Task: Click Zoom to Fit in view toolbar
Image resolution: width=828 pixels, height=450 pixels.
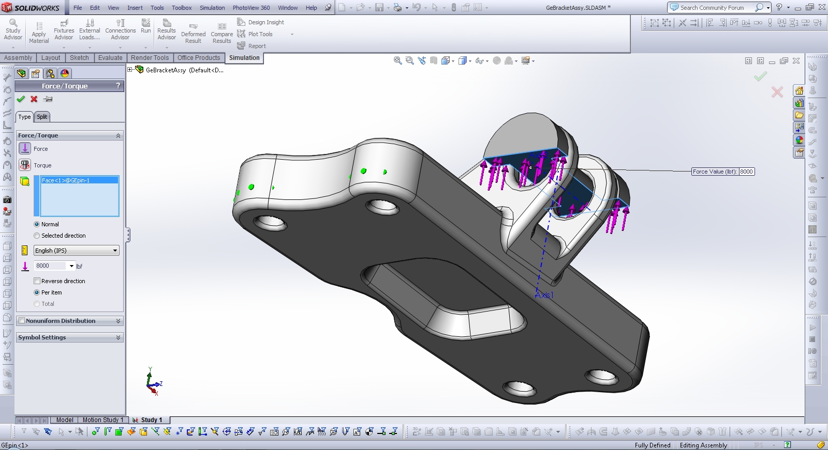Action: point(397,60)
